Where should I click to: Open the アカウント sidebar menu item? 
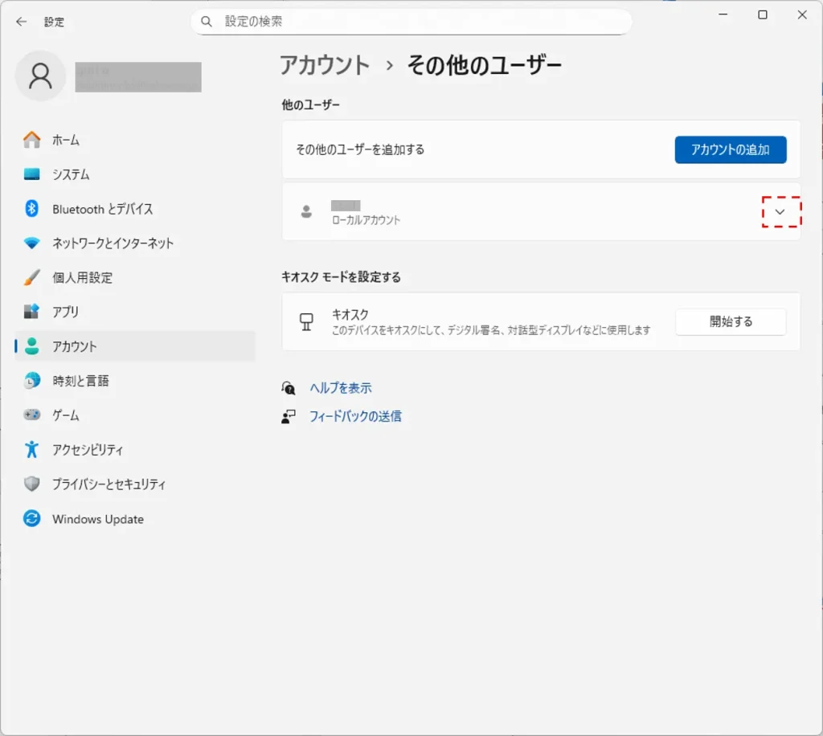pyautogui.click(x=74, y=346)
